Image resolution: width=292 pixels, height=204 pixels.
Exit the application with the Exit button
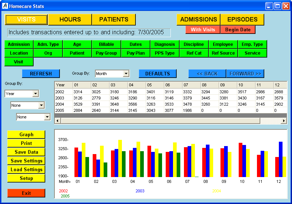pos(26,193)
